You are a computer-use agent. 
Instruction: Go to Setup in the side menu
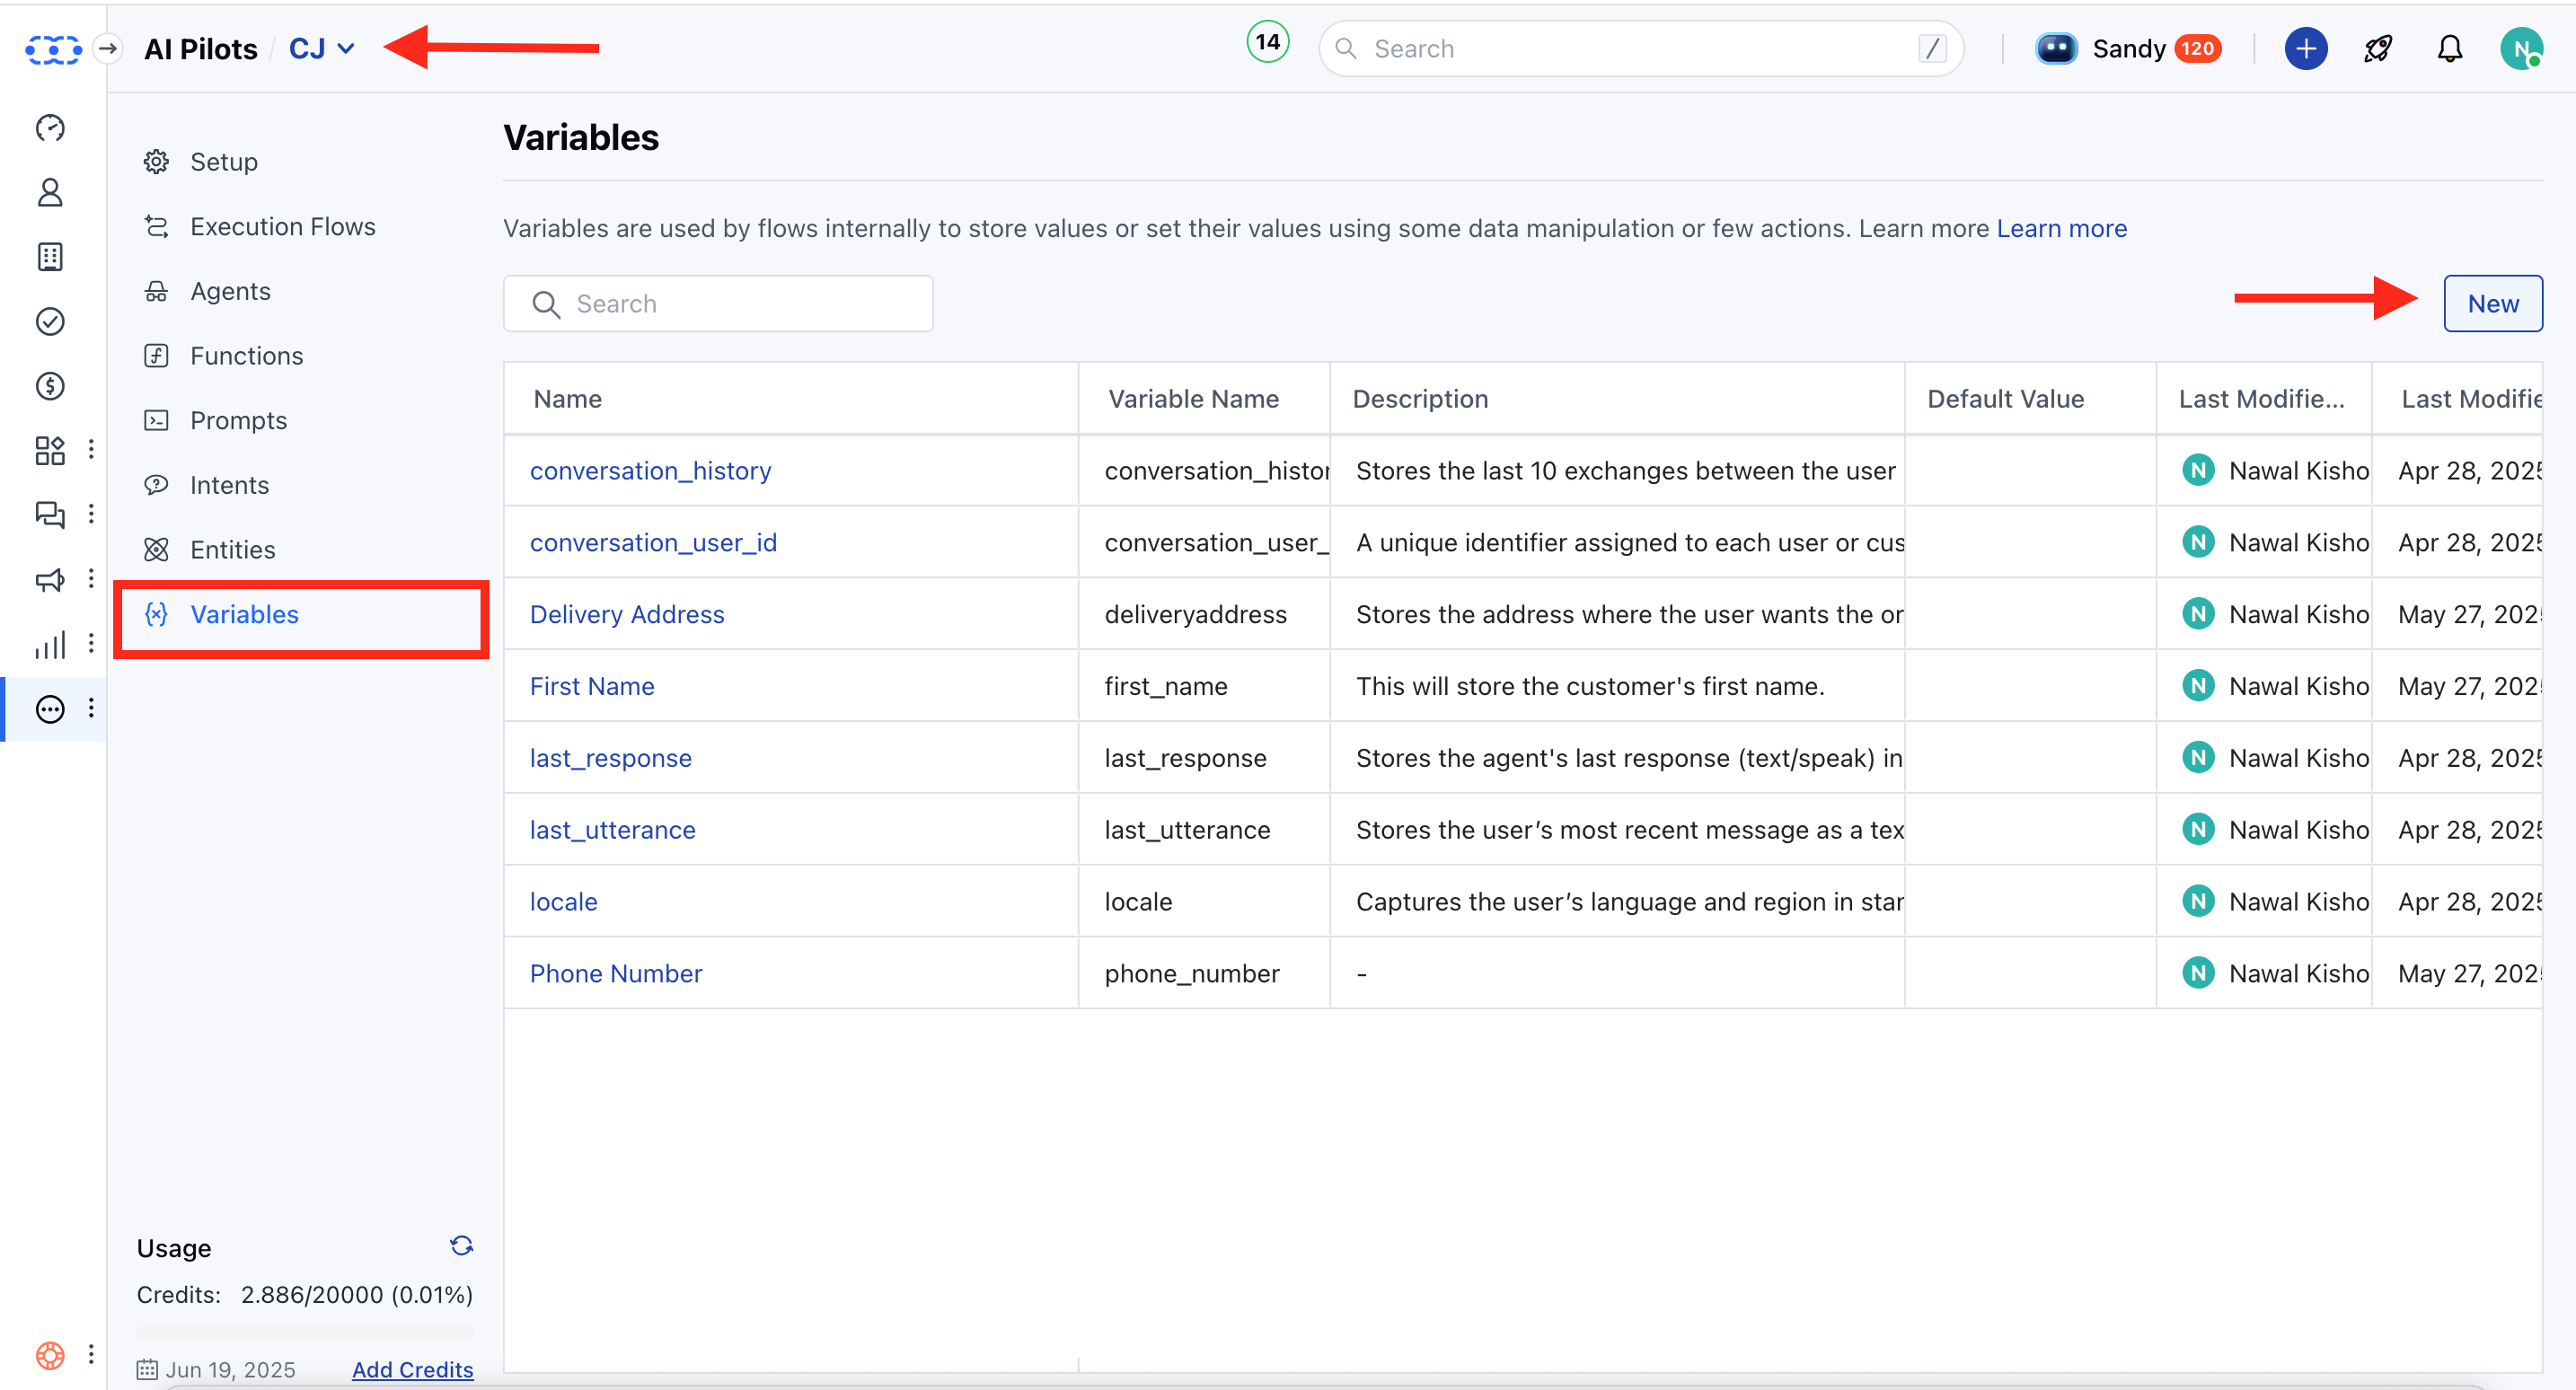[x=223, y=162]
